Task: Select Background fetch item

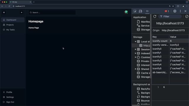Action: [x=144, y=93]
